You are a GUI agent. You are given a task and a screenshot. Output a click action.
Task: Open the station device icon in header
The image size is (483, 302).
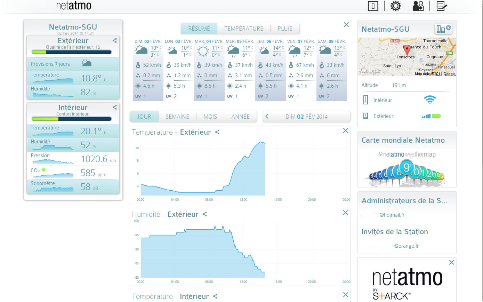[373, 6]
